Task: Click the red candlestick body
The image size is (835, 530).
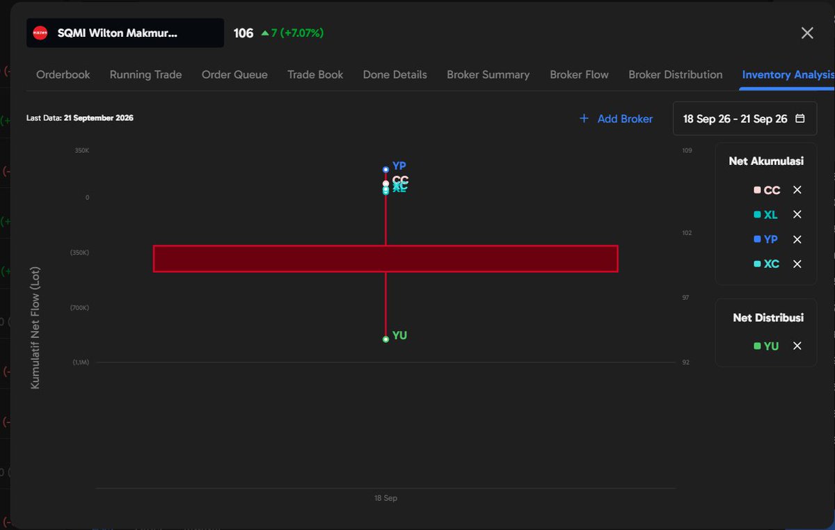Action: [385, 258]
